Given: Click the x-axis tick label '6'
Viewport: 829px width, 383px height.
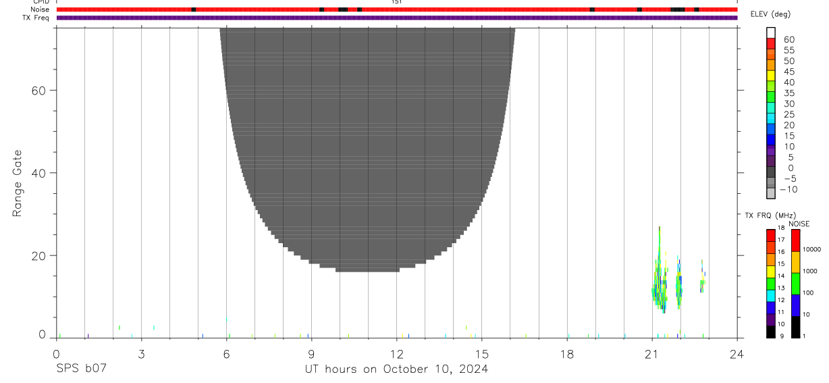Looking at the screenshot, I should (226, 354).
